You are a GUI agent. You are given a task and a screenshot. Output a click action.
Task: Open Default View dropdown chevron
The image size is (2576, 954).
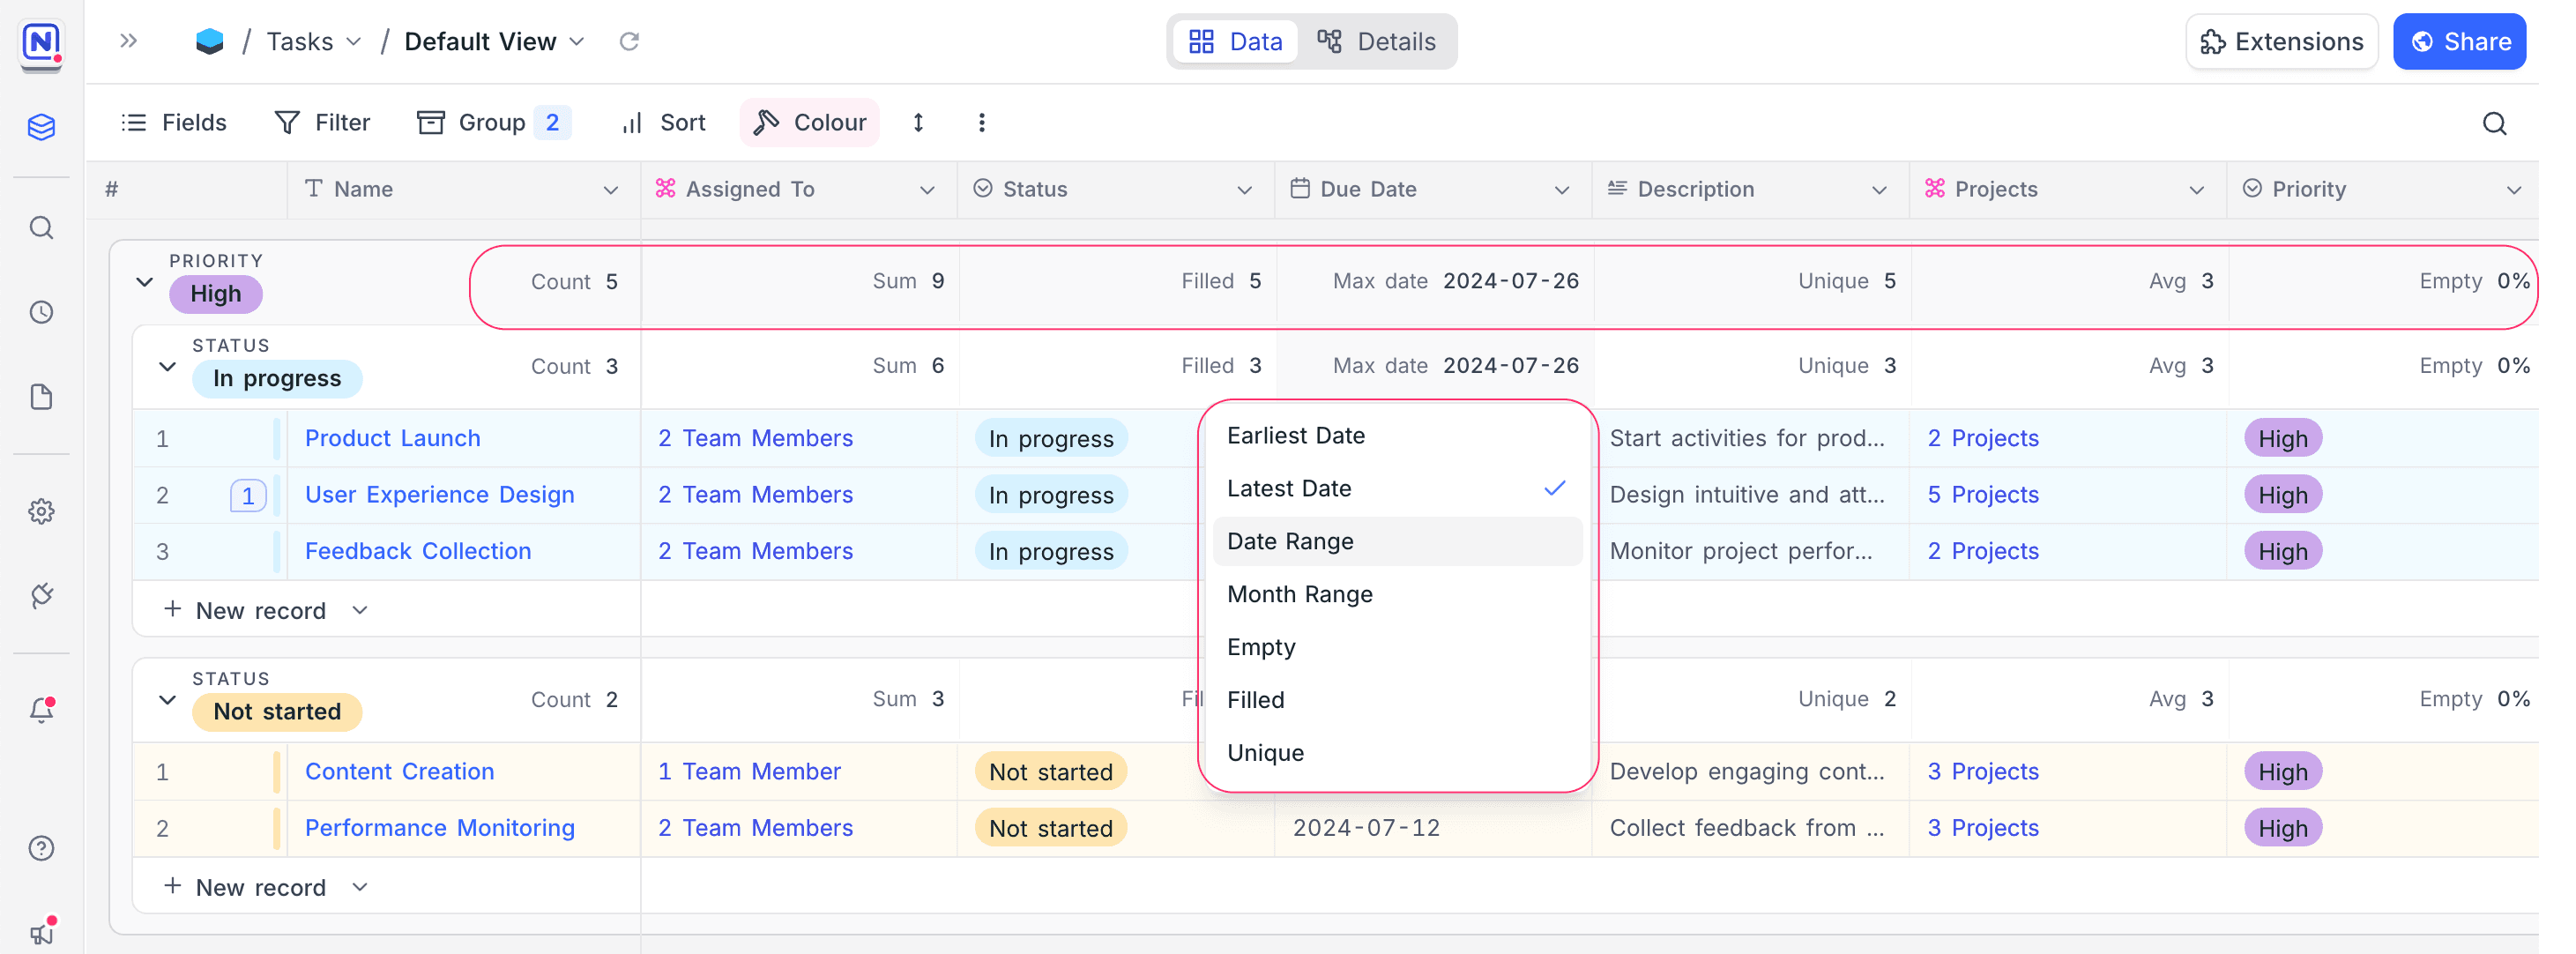(577, 42)
